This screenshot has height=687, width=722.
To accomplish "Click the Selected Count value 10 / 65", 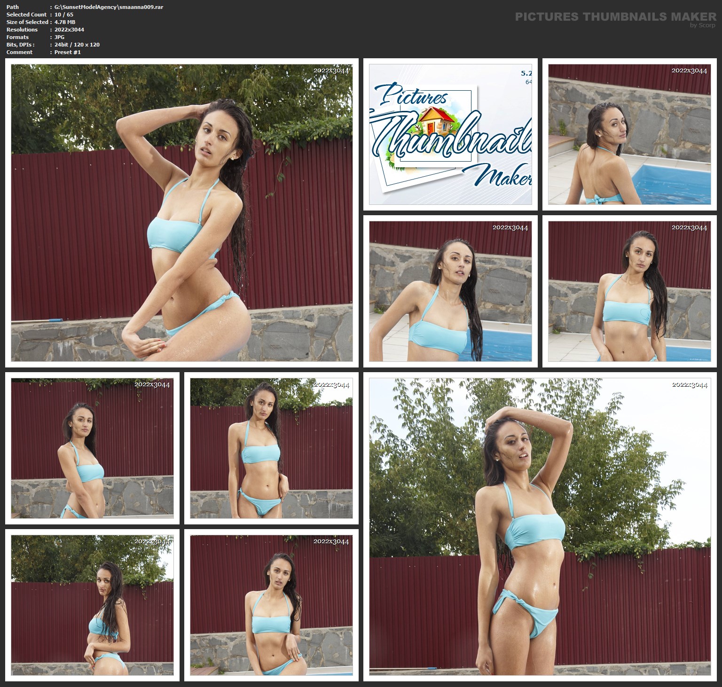I will [x=63, y=15].
